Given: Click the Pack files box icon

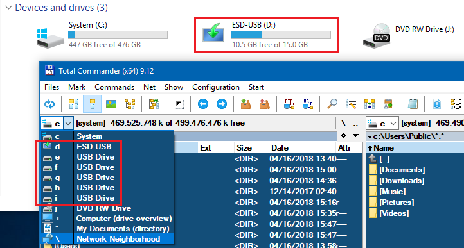Looking at the screenshot, I should pos(246,104).
